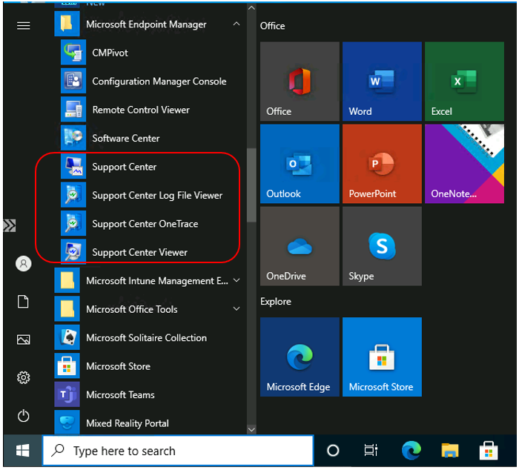Expand the Microsoft Office Tools folder

[237, 309]
